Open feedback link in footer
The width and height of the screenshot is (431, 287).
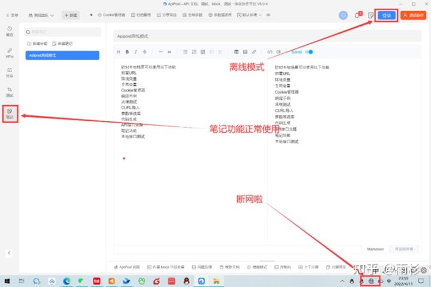[202, 267]
